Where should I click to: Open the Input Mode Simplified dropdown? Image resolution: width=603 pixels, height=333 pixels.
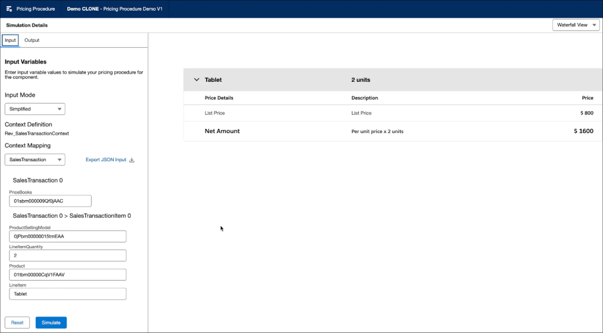point(35,109)
